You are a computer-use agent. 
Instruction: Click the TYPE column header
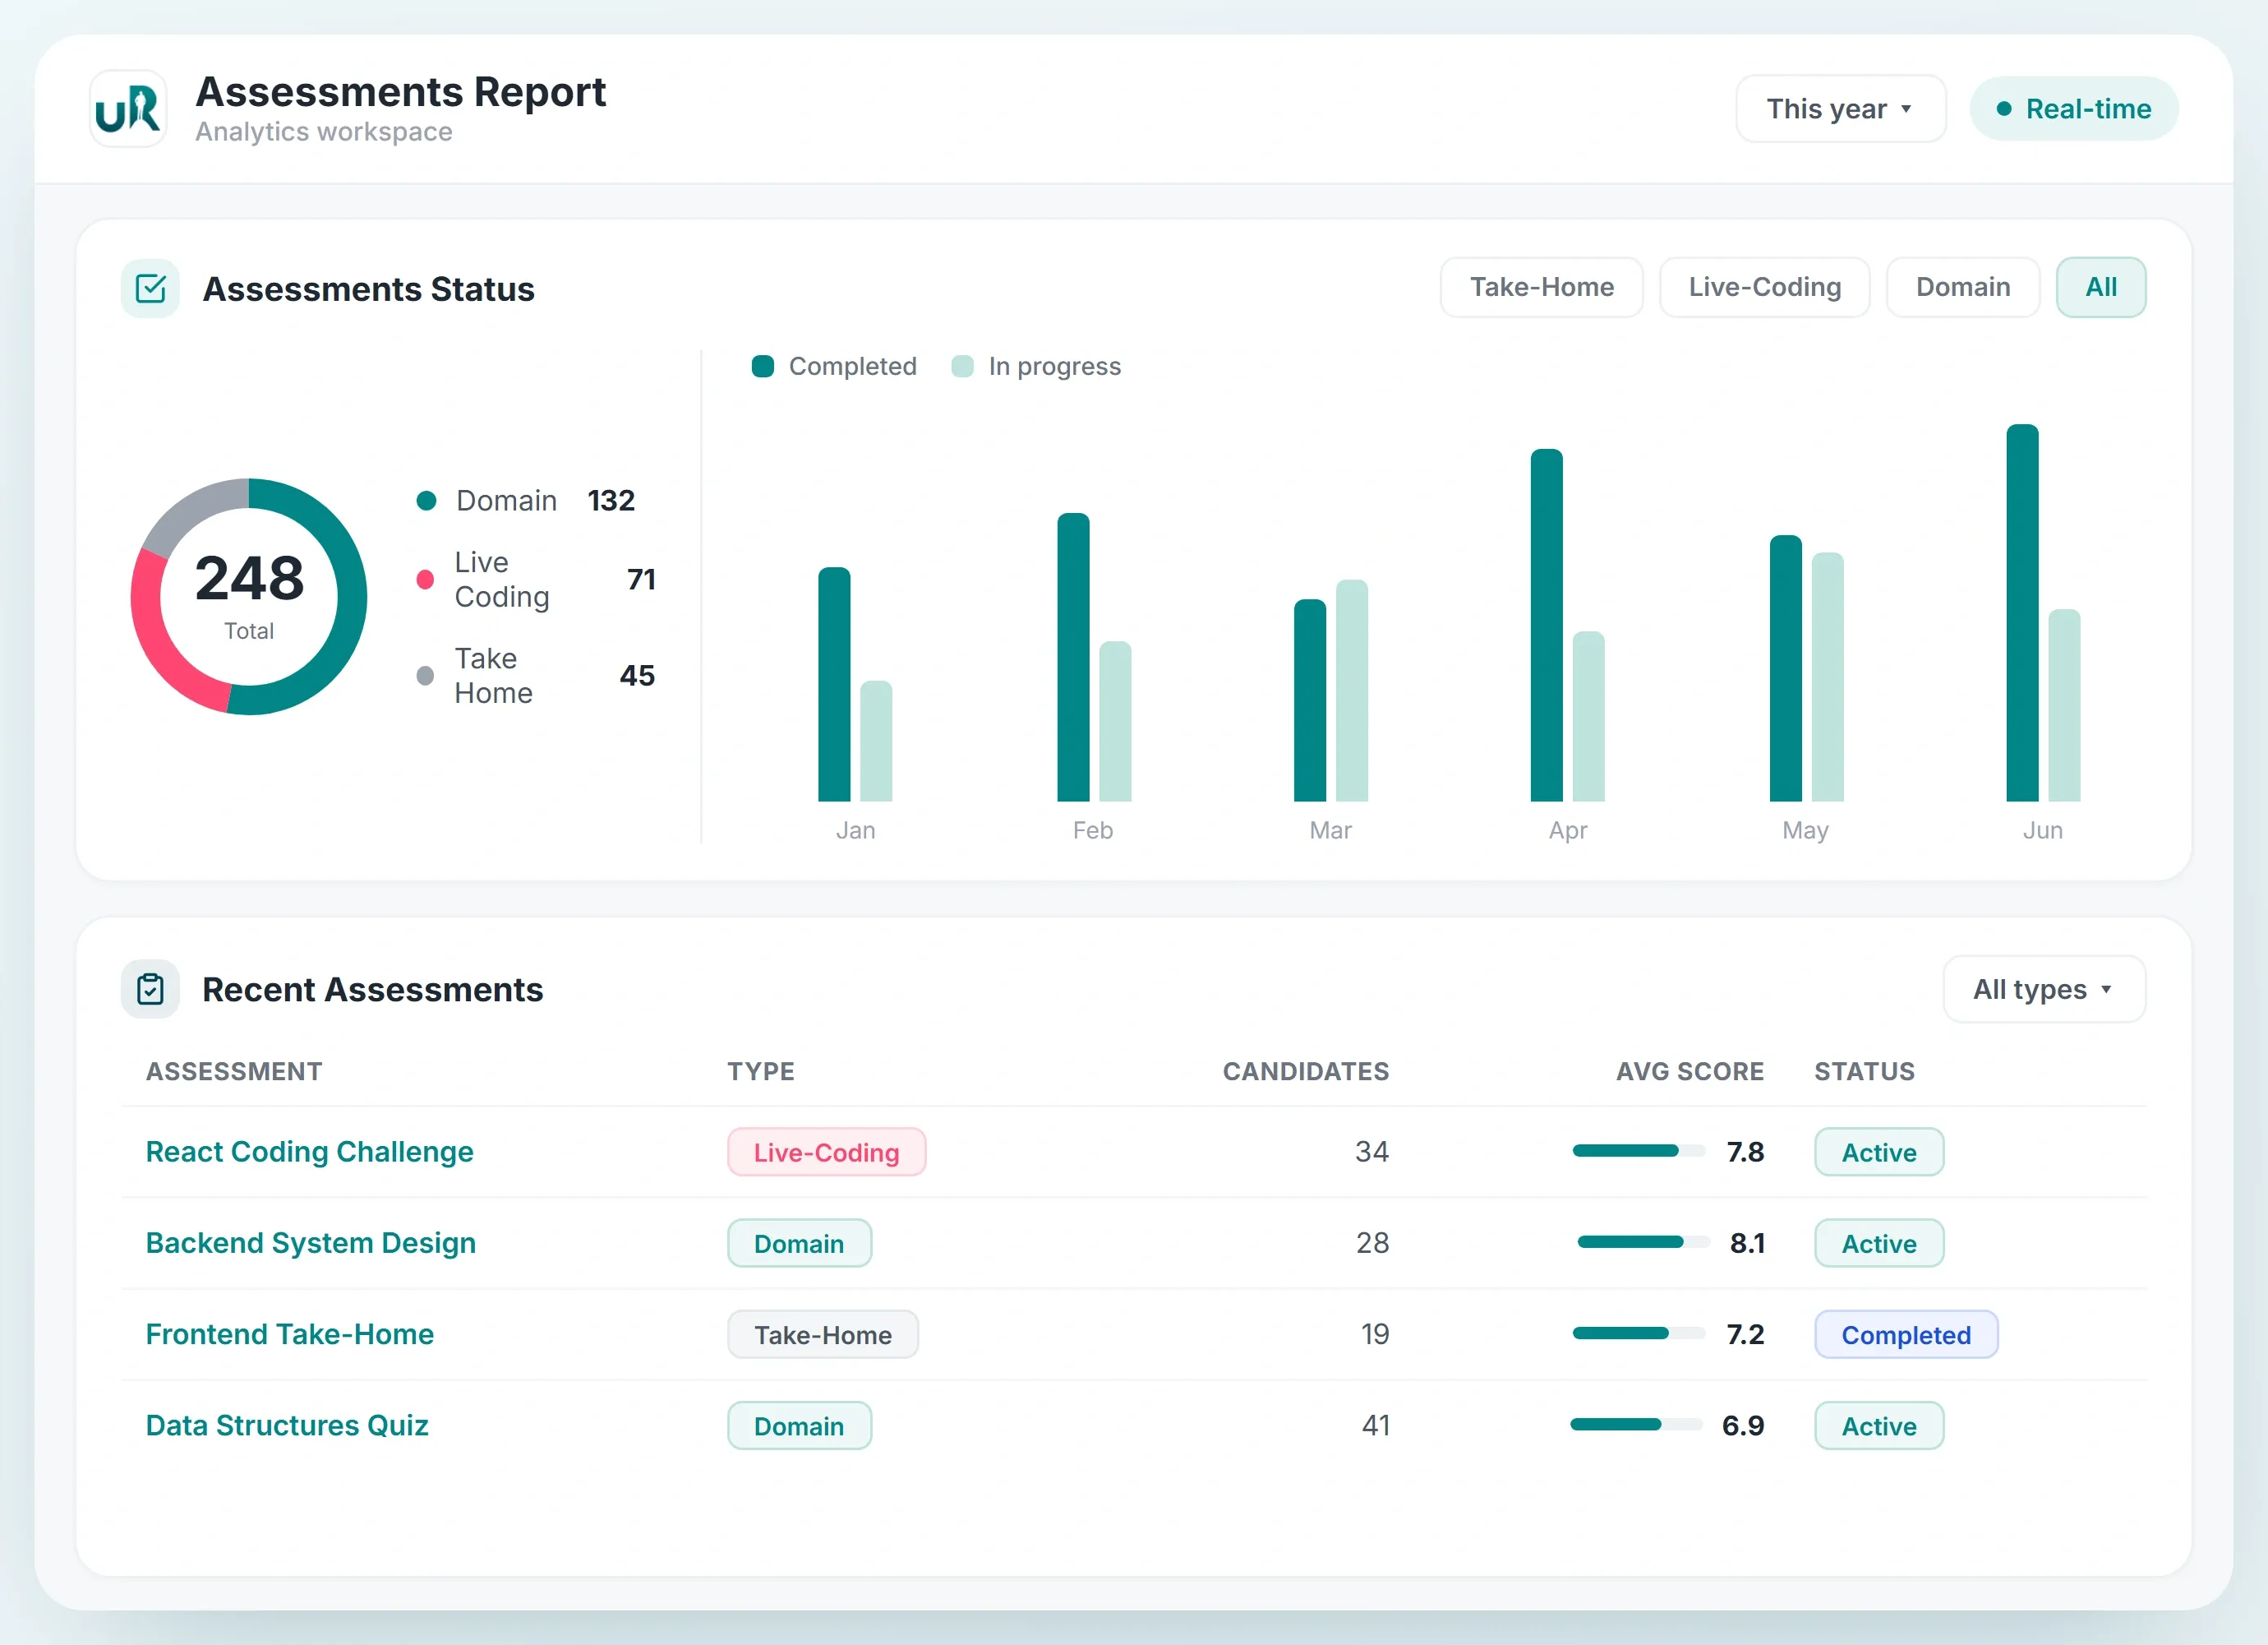pos(761,1070)
